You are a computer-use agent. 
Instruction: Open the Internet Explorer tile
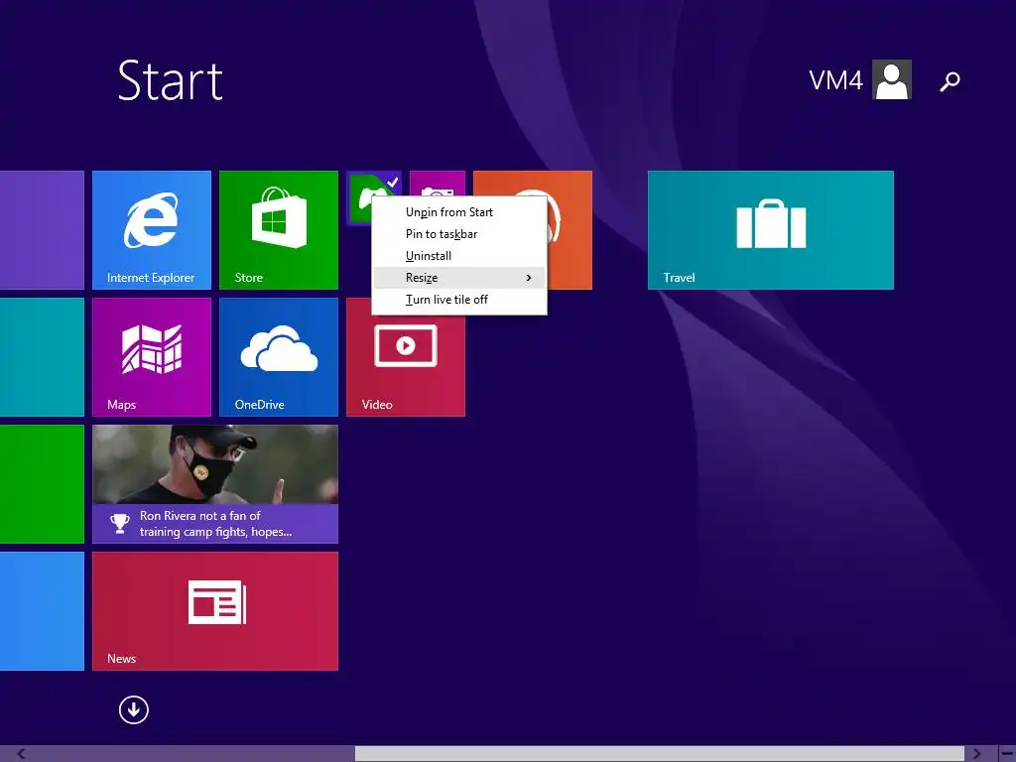click(152, 230)
